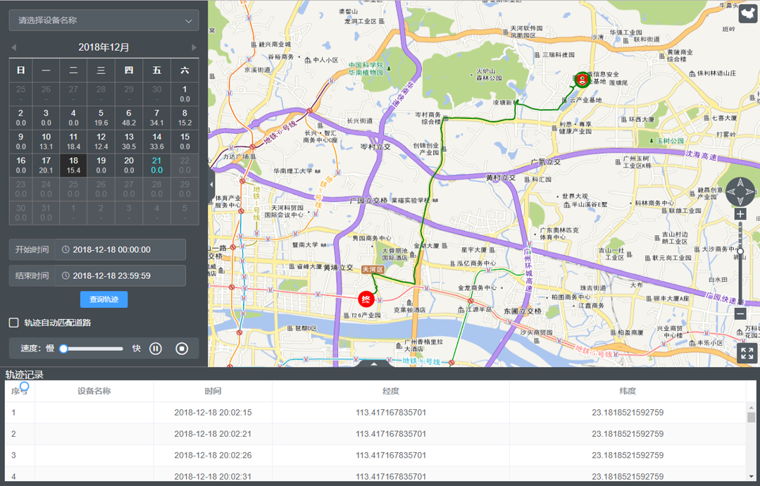Click the map zoom out minus button
The height and width of the screenshot is (486, 760).
click(x=740, y=313)
